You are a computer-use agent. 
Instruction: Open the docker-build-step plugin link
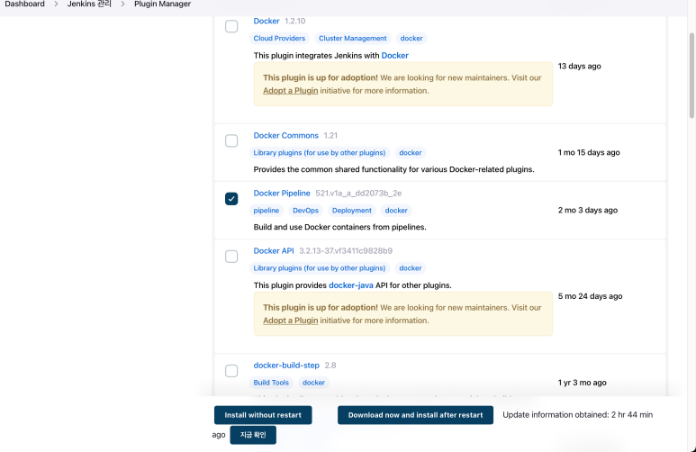click(286, 366)
